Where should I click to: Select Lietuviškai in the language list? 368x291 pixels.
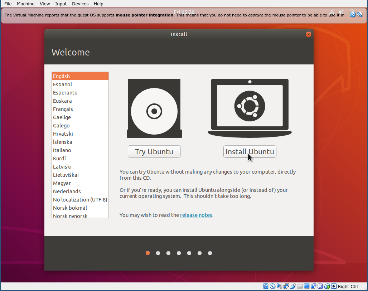(80, 175)
